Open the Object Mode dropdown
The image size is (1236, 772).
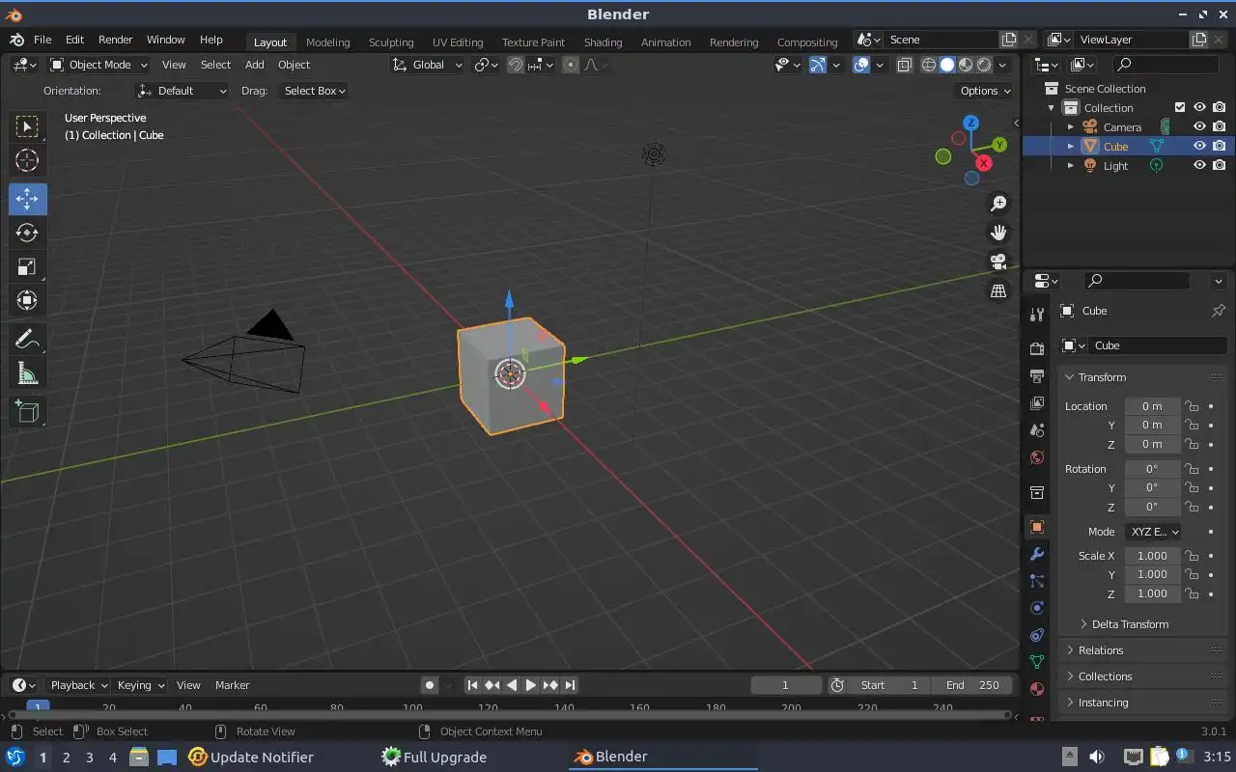point(98,65)
